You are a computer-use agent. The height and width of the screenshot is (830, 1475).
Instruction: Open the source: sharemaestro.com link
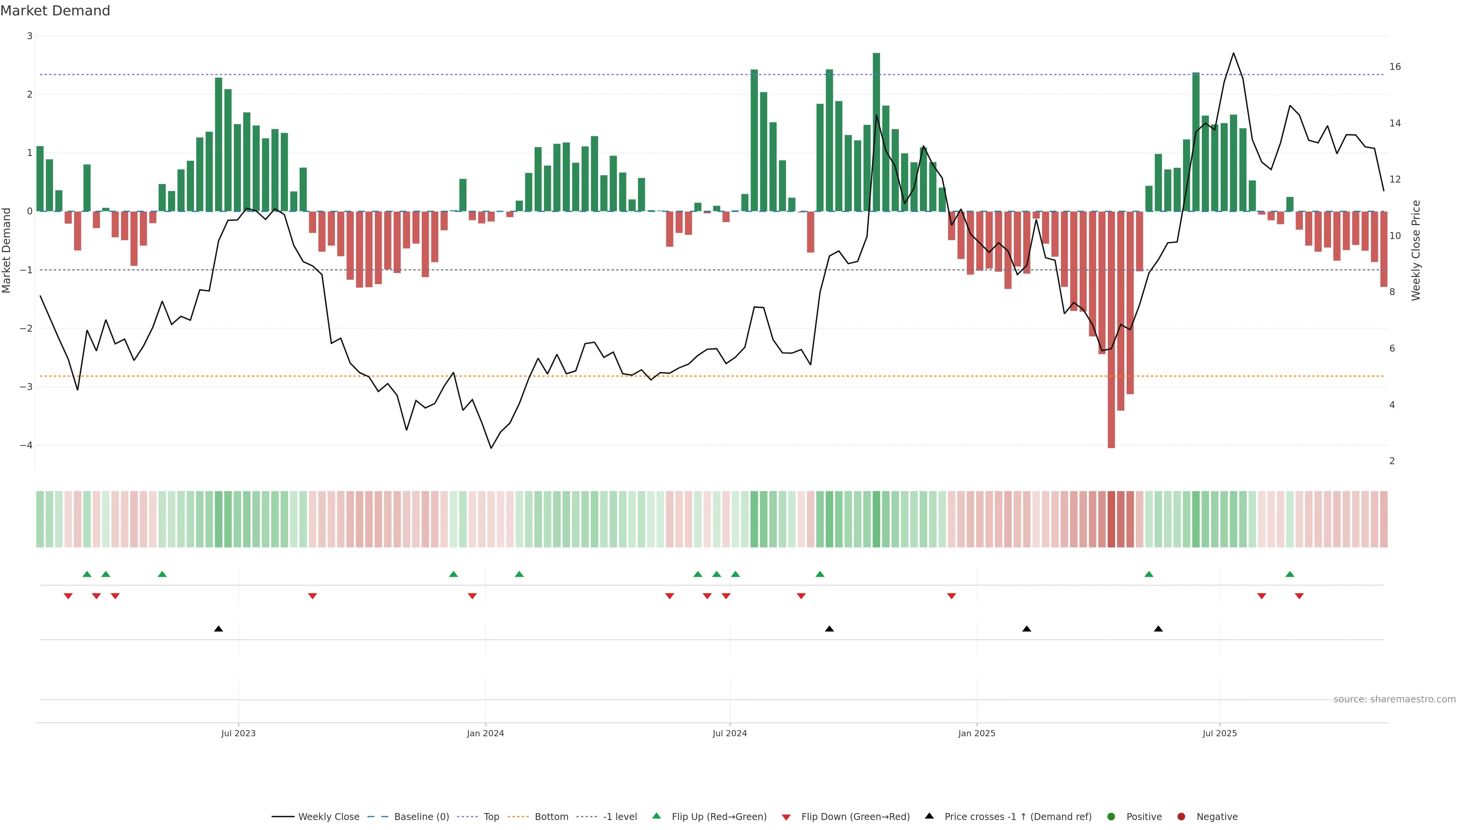1394,699
